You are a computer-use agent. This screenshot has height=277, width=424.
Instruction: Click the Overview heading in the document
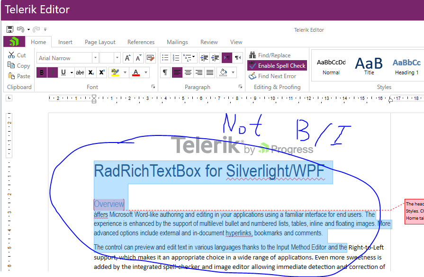[x=109, y=204]
